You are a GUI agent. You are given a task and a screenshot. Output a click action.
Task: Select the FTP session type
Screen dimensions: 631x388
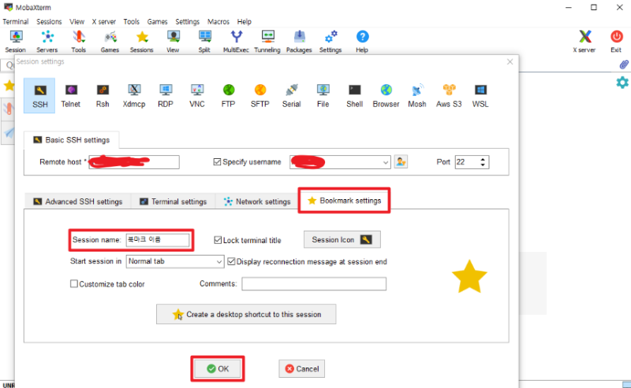tap(228, 95)
